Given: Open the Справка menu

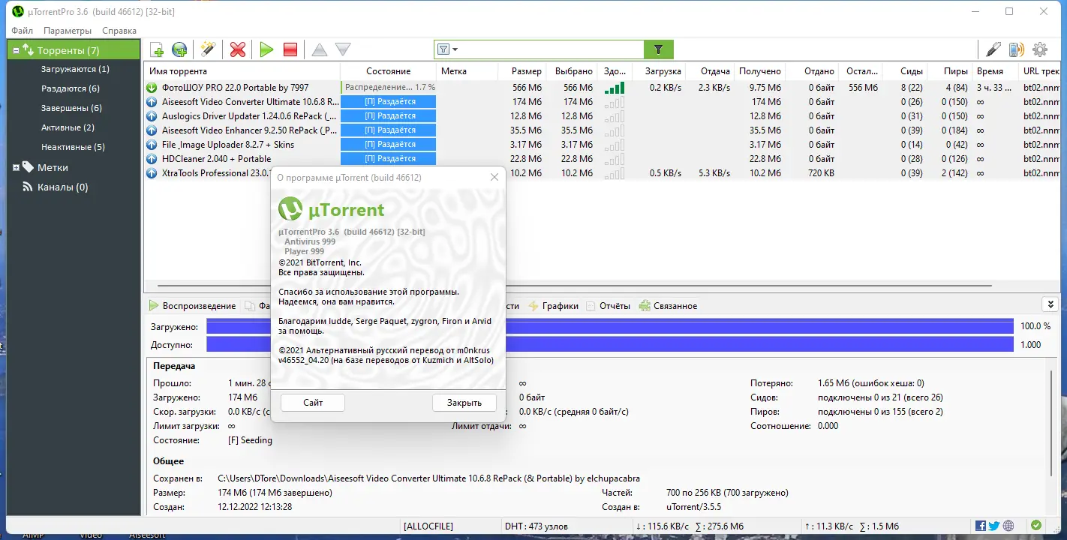Looking at the screenshot, I should coord(119,31).
